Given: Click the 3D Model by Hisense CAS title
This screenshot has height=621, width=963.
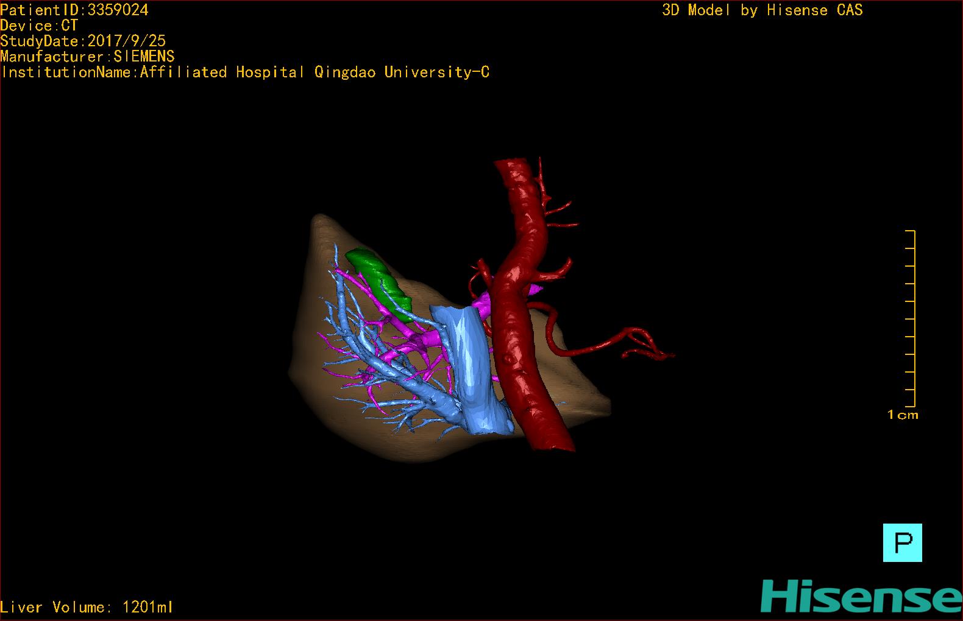Looking at the screenshot, I should pos(762,10).
